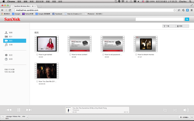Tick the 'Now You See Me' video checkbox
Screen dimensions: 194x121
(x=37, y=81)
